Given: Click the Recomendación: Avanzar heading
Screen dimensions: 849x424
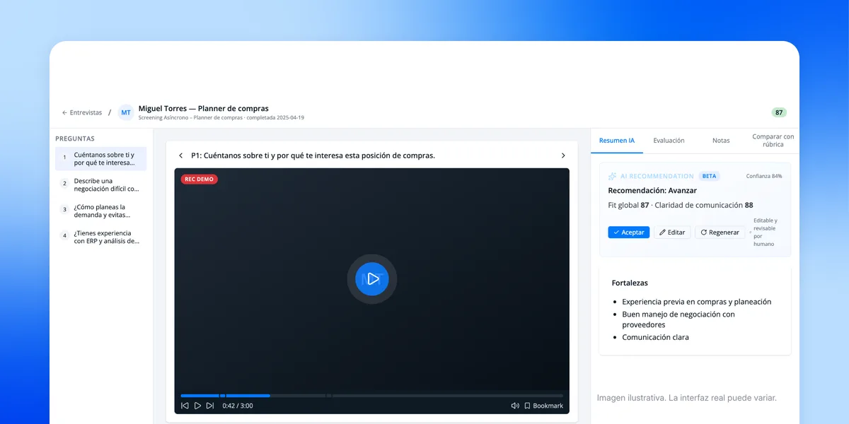Looking at the screenshot, I should pos(652,191).
